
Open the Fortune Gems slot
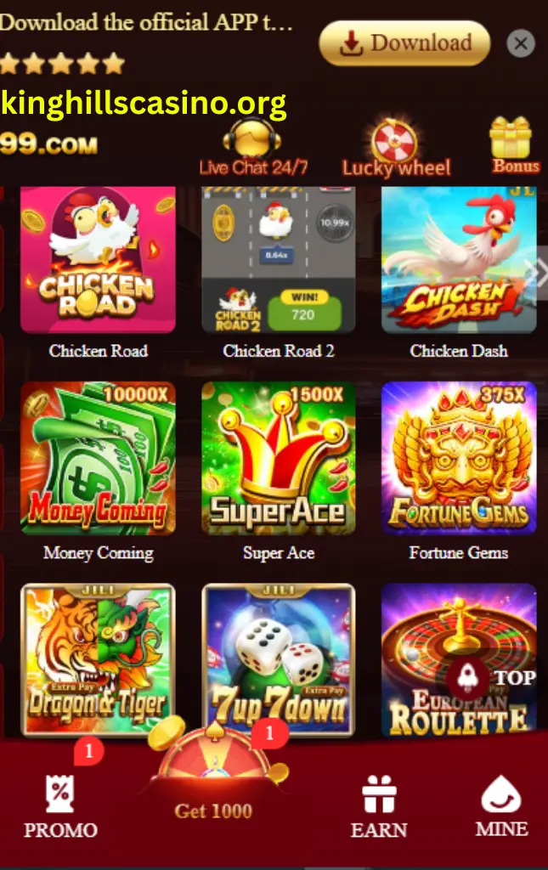(x=459, y=458)
